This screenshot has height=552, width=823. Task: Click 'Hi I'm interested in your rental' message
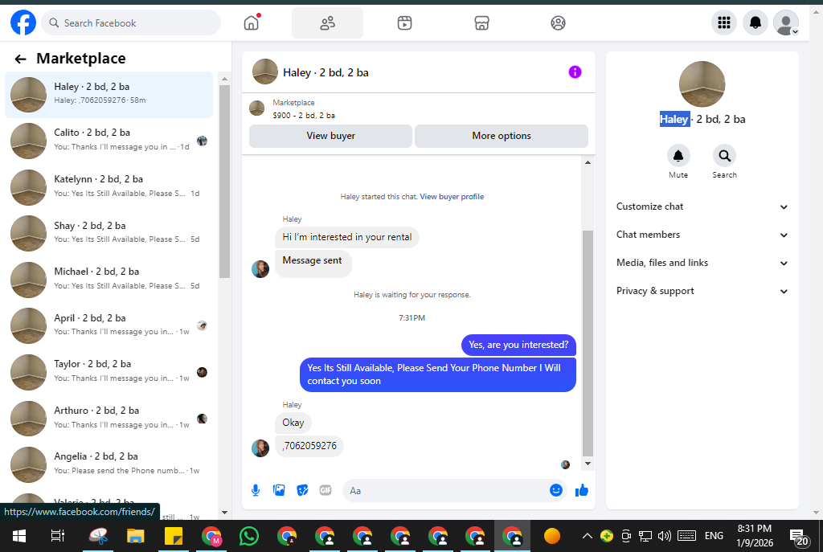(347, 237)
